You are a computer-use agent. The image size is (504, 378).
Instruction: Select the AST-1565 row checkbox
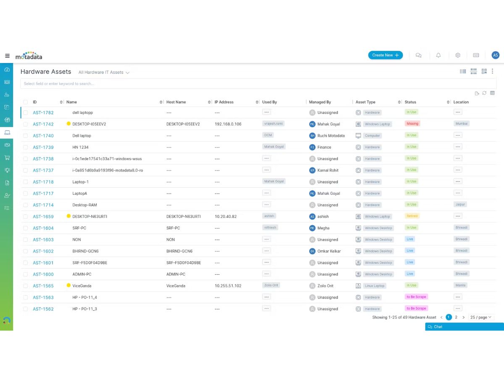[26, 286]
